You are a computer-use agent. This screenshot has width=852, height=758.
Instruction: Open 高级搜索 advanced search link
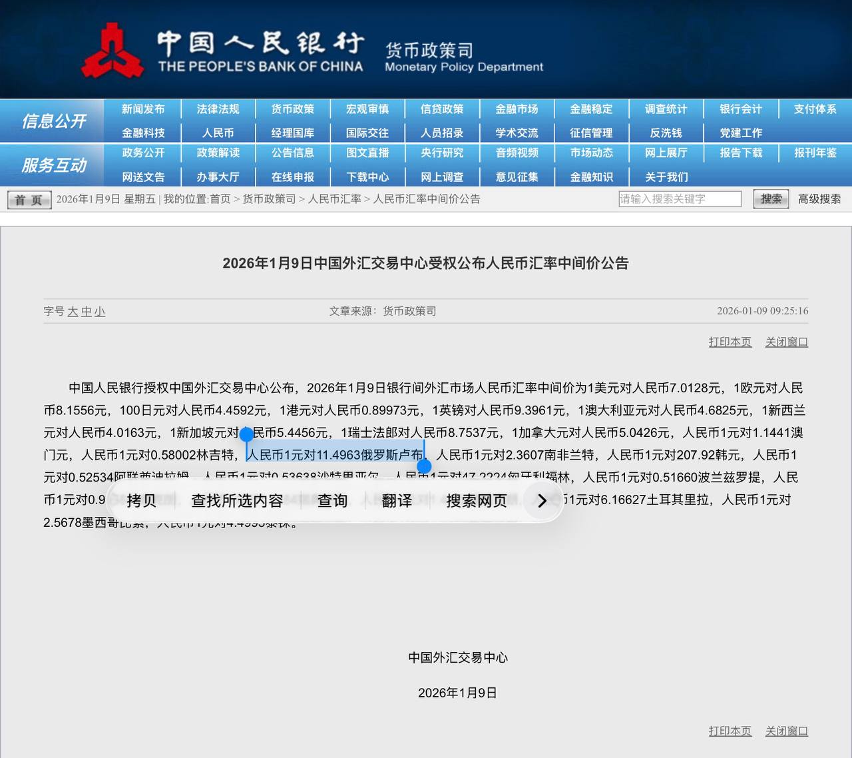pyautogui.click(x=819, y=199)
